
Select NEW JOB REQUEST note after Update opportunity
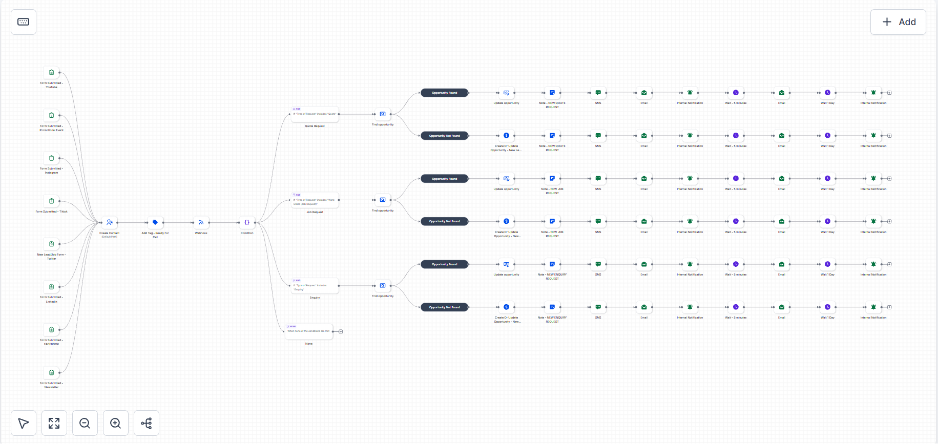pos(552,179)
